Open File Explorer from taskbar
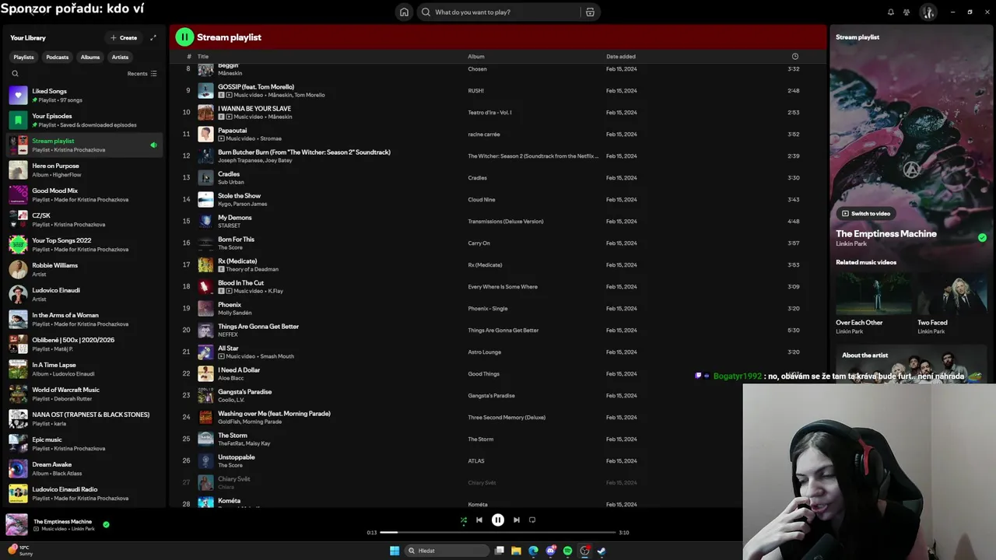This screenshot has width=996, height=560. coord(516,551)
